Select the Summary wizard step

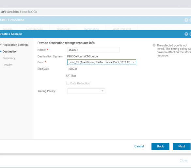click(9, 58)
